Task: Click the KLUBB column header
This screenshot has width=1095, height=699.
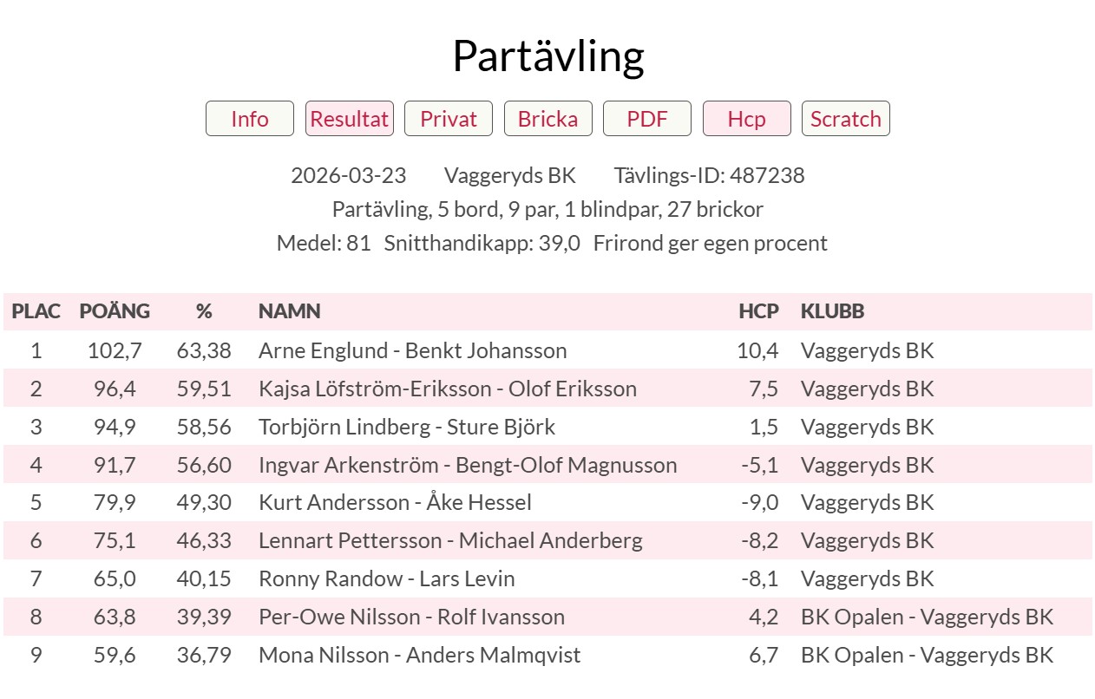Action: point(832,311)
